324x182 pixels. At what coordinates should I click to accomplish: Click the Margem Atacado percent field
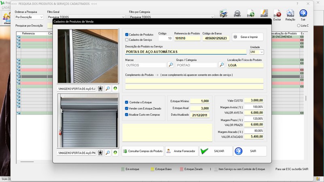[254, 131]
